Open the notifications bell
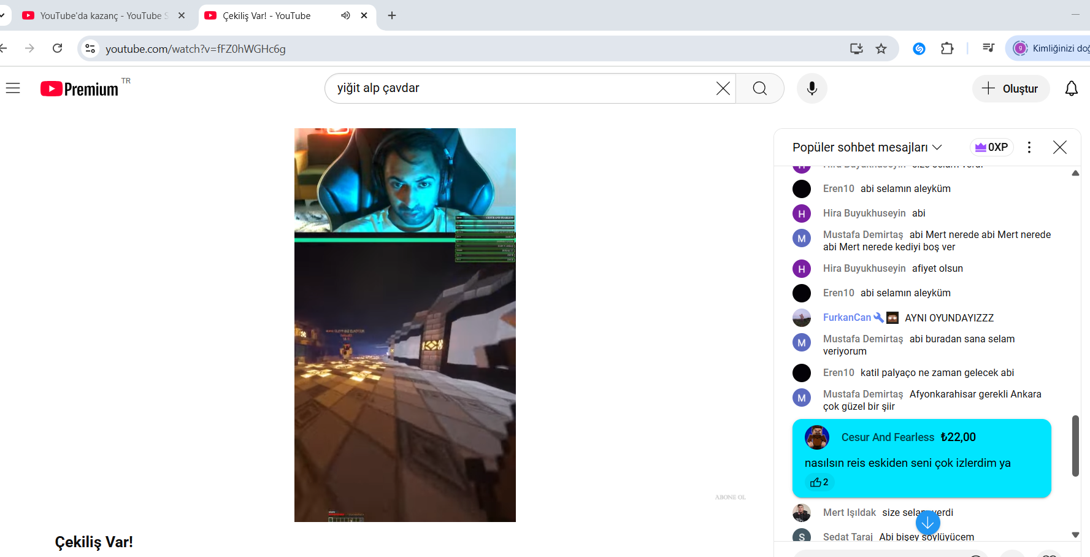 coord(1072,89)
